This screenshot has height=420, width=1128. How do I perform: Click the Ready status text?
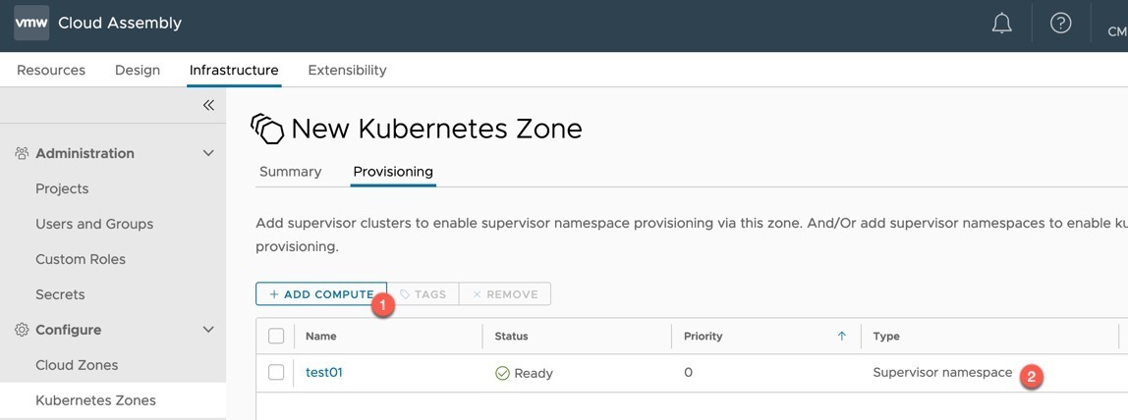click(534, 373)
